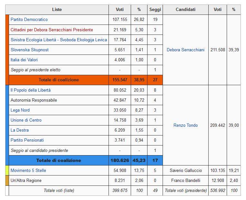Viewport: 246px width, 200px height.
Task: Open the Debora Serracchiani candidate link
Action: pyautogui.click(x=185, y=50)
